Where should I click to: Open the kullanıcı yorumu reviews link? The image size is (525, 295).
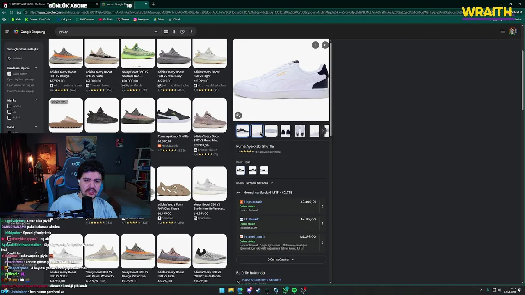(268, 152)
